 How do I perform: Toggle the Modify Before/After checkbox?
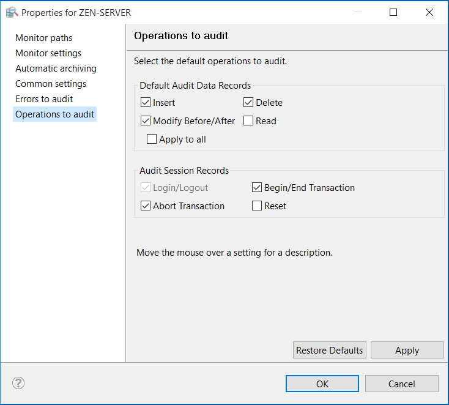pos(146,121)
